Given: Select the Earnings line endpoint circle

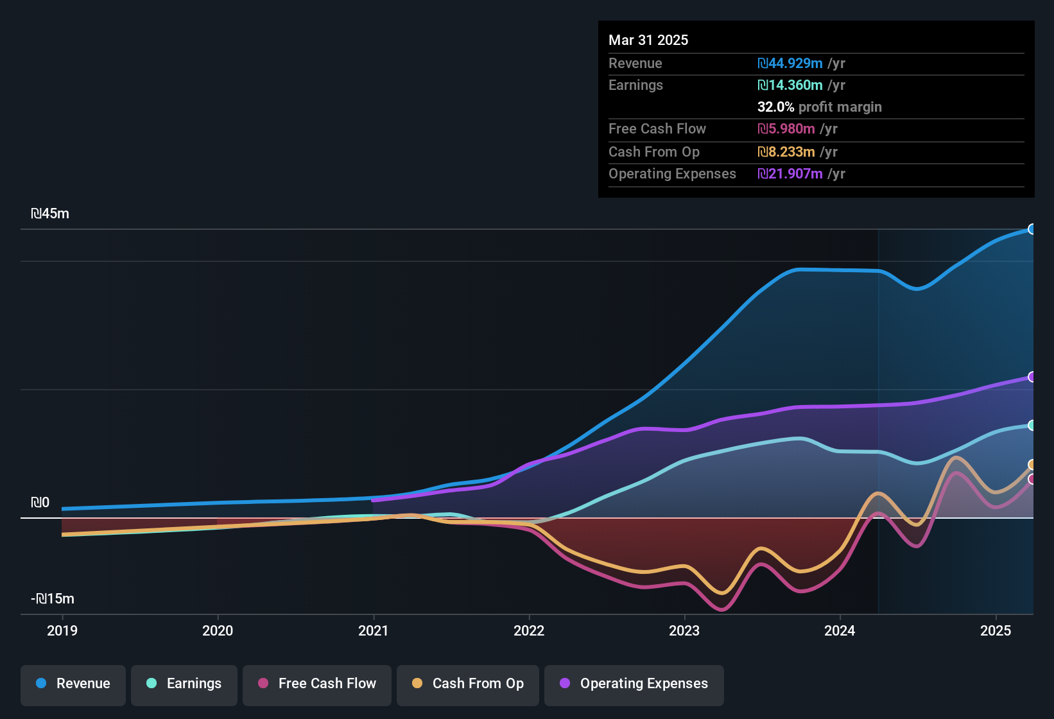Looking at the screenshot, I should coord(1032,426).
